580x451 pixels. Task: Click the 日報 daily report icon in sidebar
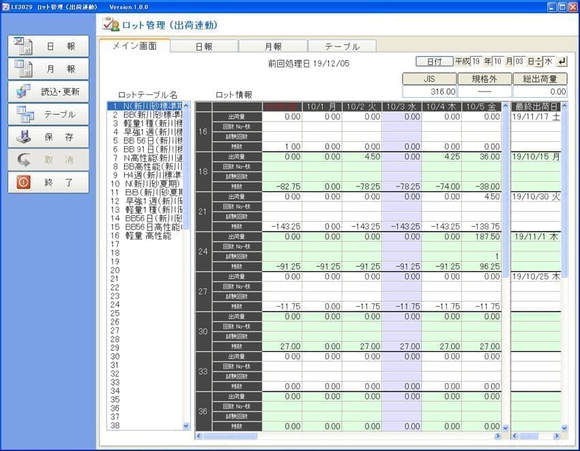(24, 46)
